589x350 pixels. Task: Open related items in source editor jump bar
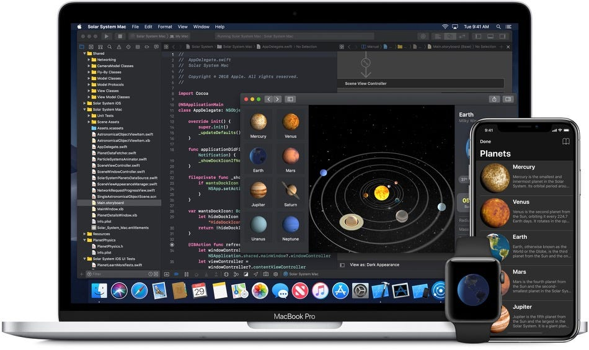click(166, 47)
